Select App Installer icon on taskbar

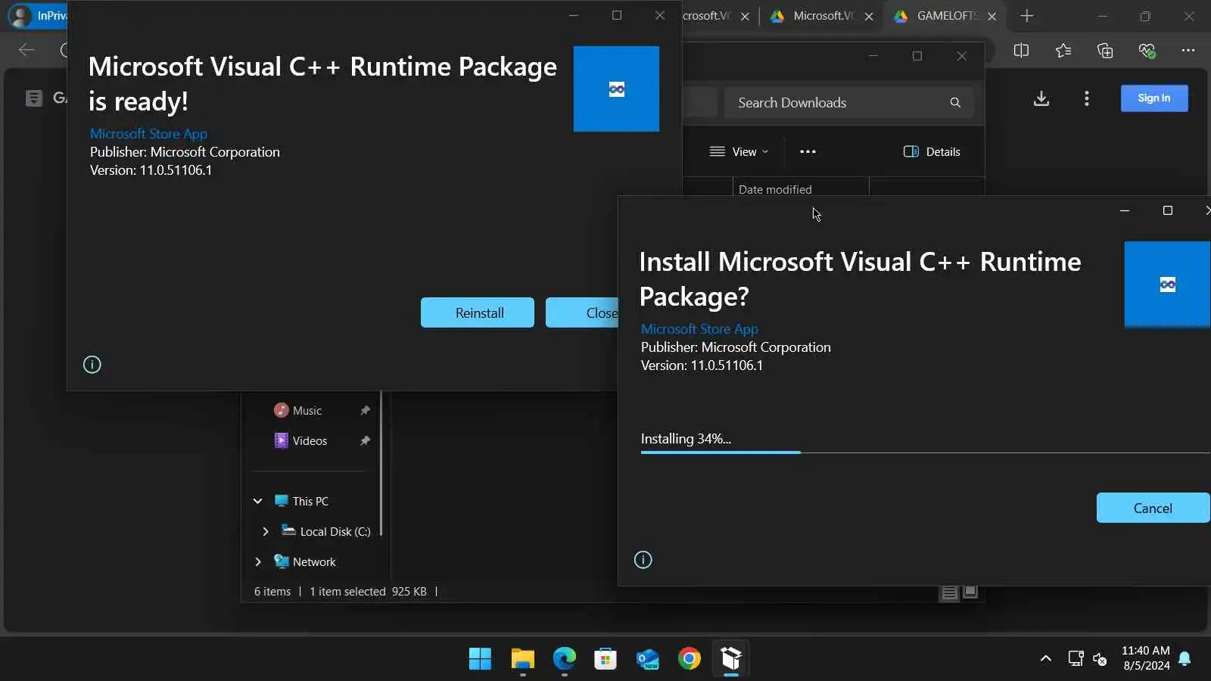click(731, 659)
